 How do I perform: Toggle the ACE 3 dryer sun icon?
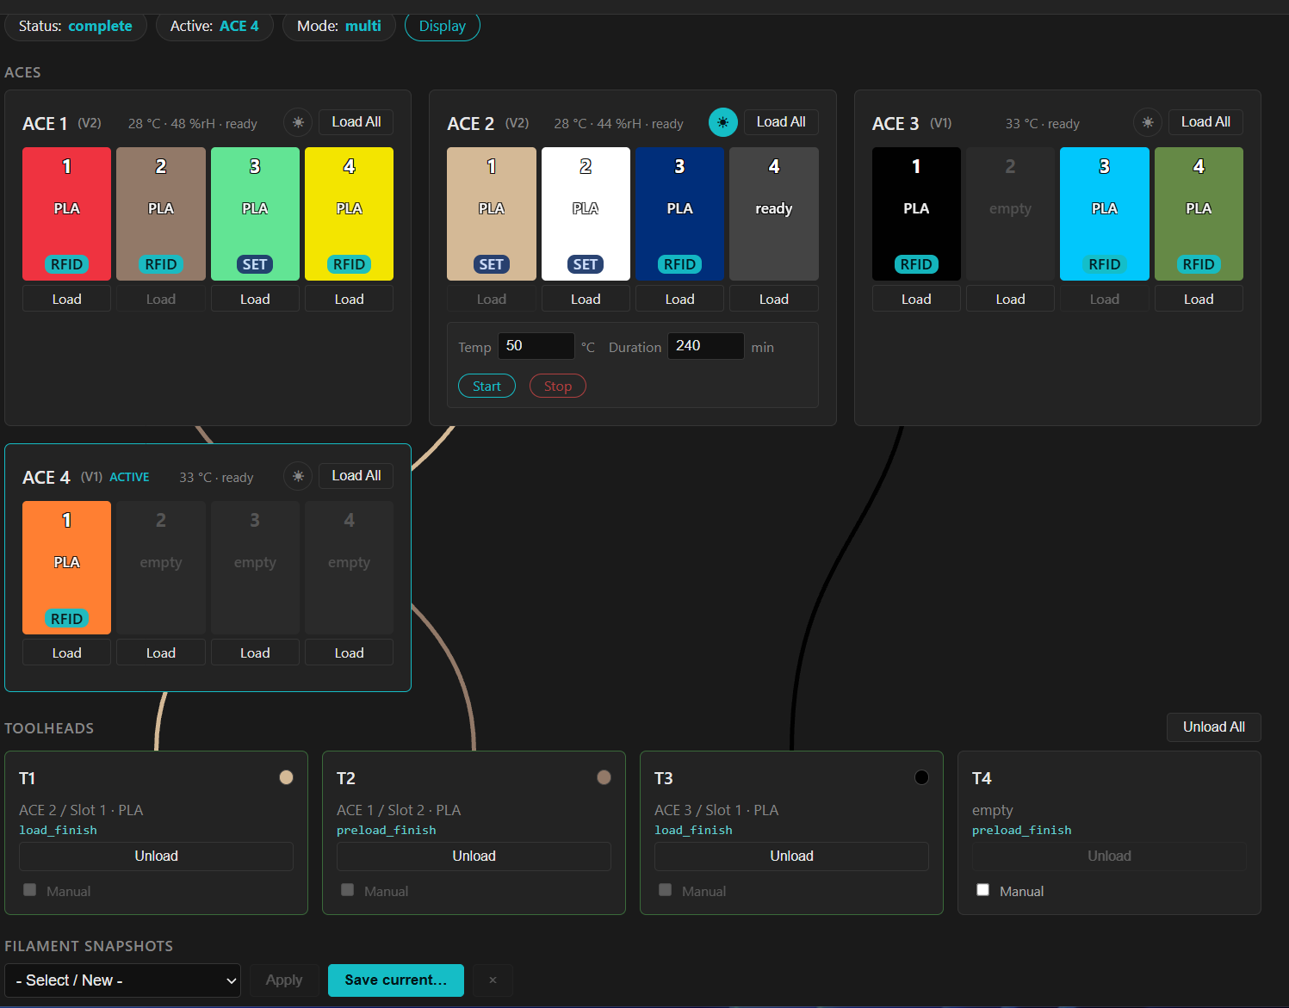(1147, 122)
